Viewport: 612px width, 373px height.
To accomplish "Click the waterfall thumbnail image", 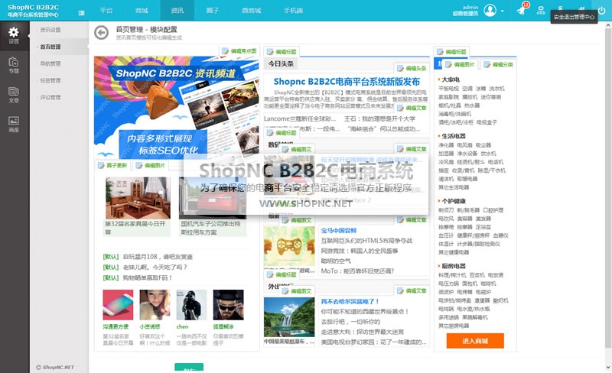I will pos(289,316).
